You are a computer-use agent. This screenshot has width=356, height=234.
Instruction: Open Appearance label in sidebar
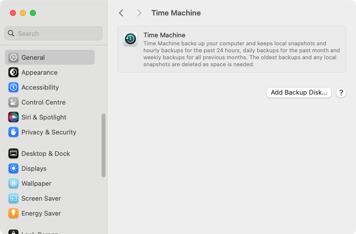point(39,72)
